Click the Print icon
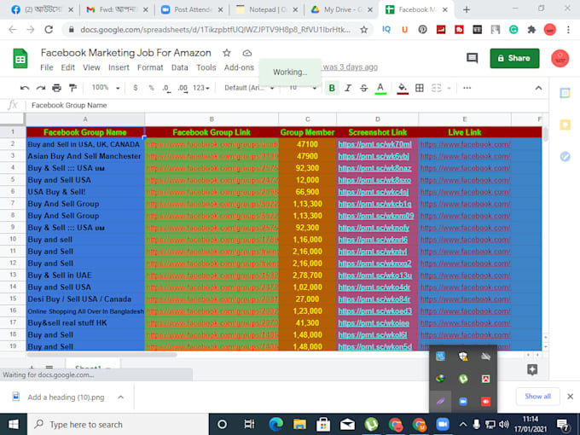The width and height of the screenshot is (580, 435). [x=56, y=88]
